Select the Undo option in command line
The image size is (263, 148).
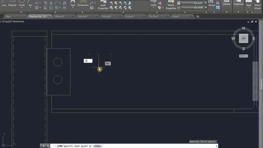pyautogui.click(x=97, y=146)
